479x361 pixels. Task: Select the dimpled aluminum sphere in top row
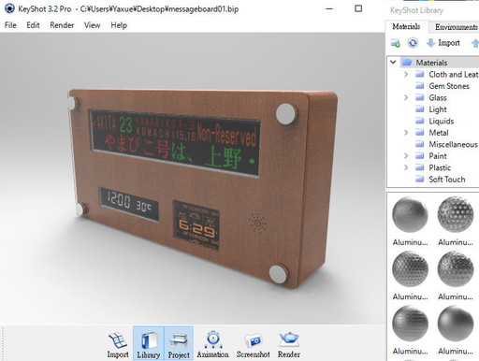point(456,214)
